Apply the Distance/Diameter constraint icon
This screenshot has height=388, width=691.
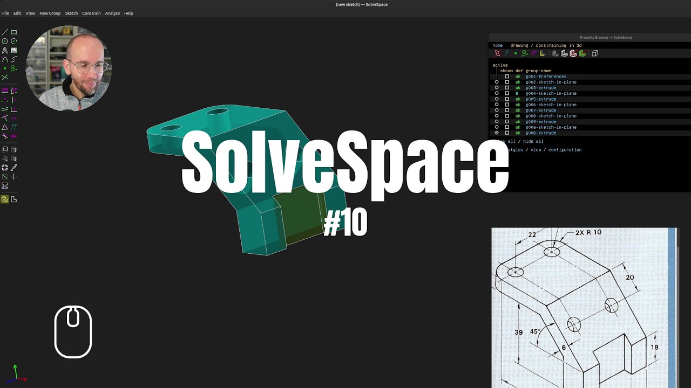5,90
